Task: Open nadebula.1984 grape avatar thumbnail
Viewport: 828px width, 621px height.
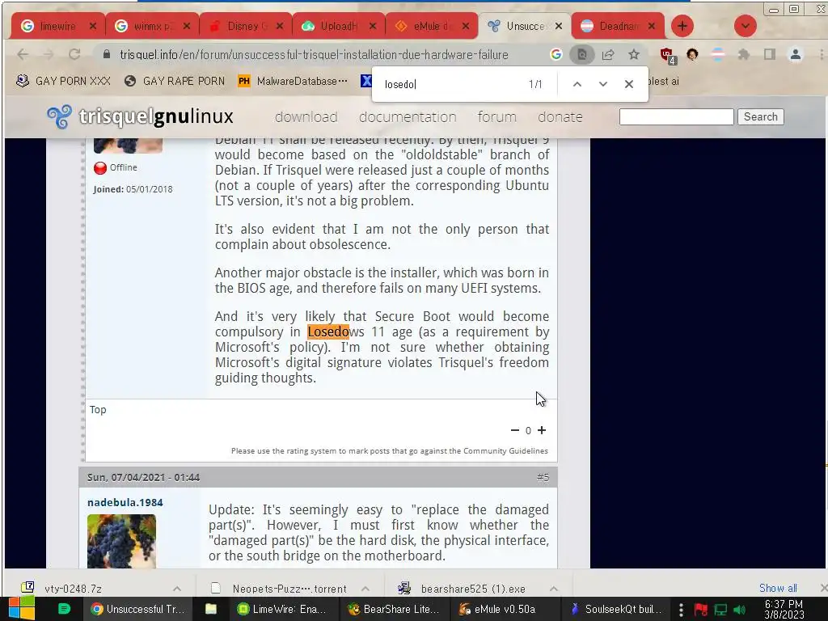Action: point(121,541)
